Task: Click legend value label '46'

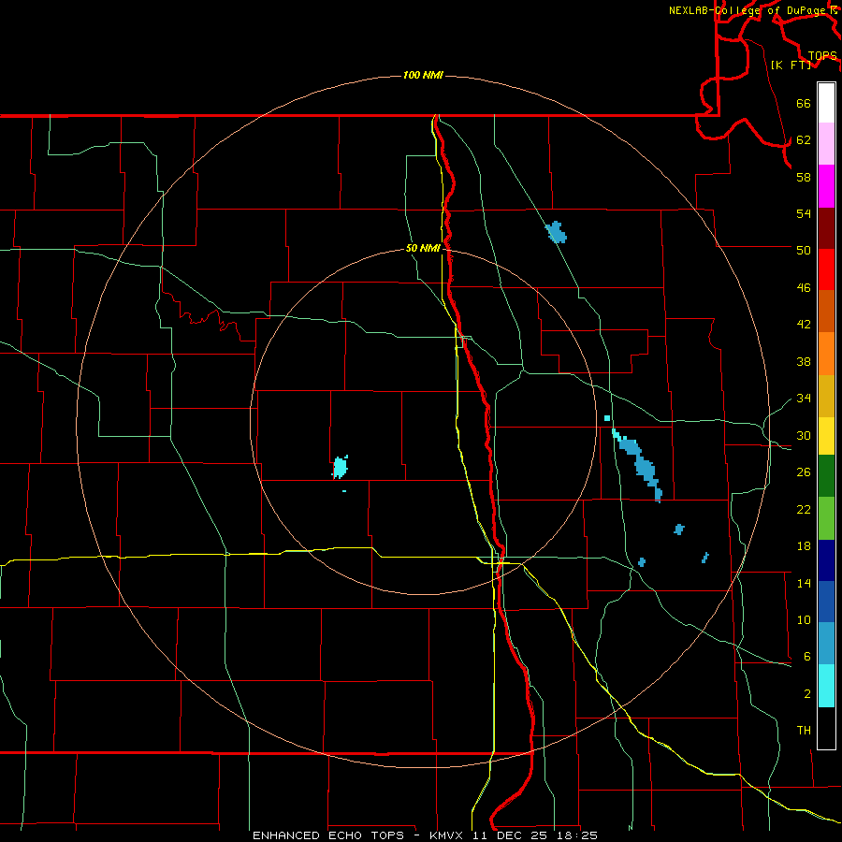Action: pos(804,288)
